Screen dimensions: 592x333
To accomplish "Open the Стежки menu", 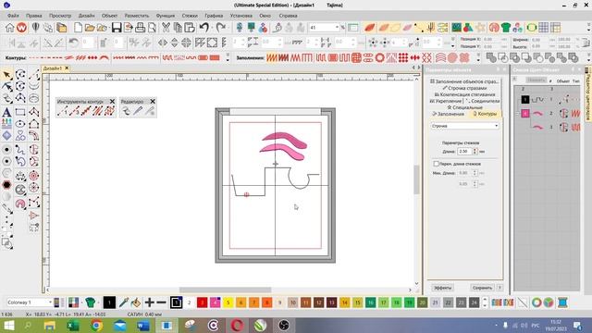I will point(190,16).
